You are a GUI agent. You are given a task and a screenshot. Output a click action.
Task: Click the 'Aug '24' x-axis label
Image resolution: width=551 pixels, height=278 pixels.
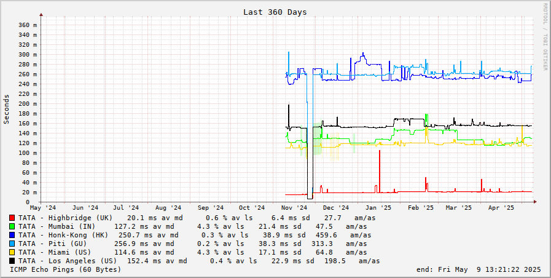168,208
